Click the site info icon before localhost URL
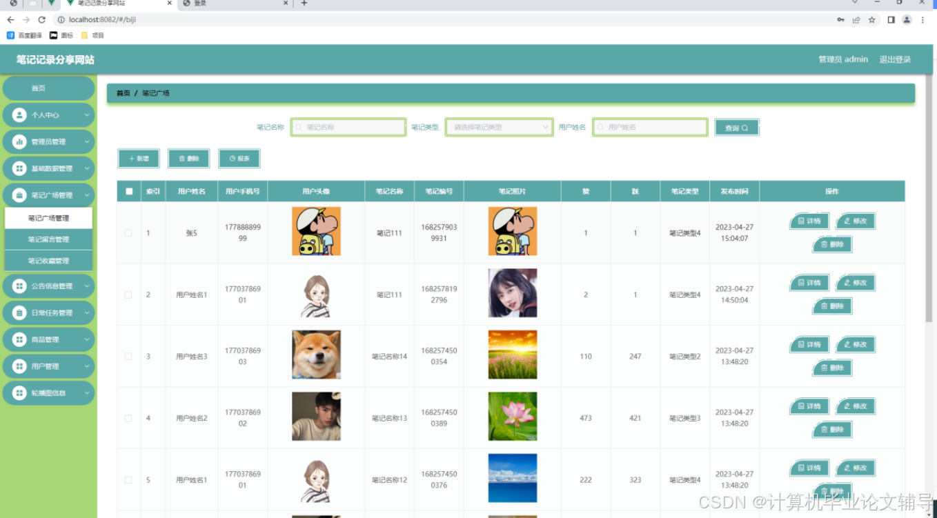Viewport: 937px width, 518px height. 61,20
